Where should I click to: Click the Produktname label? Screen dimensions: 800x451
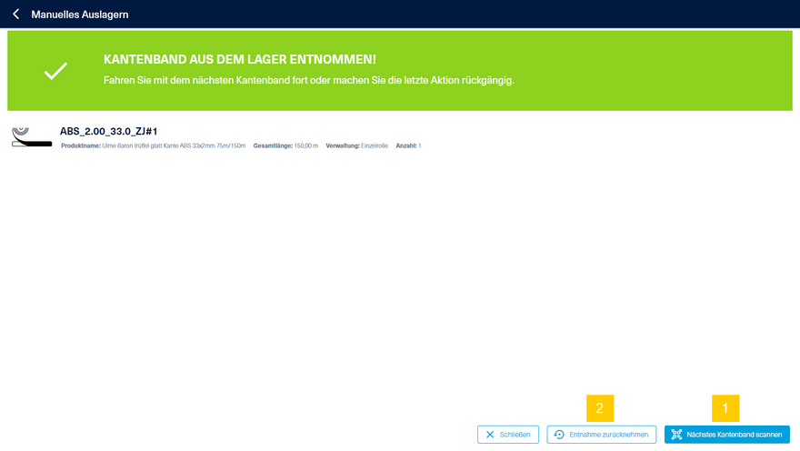point(80,145)
